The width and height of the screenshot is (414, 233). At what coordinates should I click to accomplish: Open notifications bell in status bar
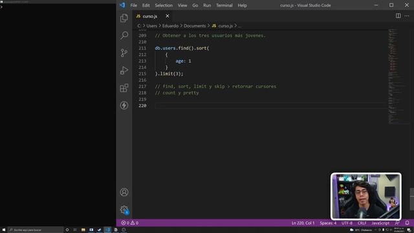tap(407, 223)
